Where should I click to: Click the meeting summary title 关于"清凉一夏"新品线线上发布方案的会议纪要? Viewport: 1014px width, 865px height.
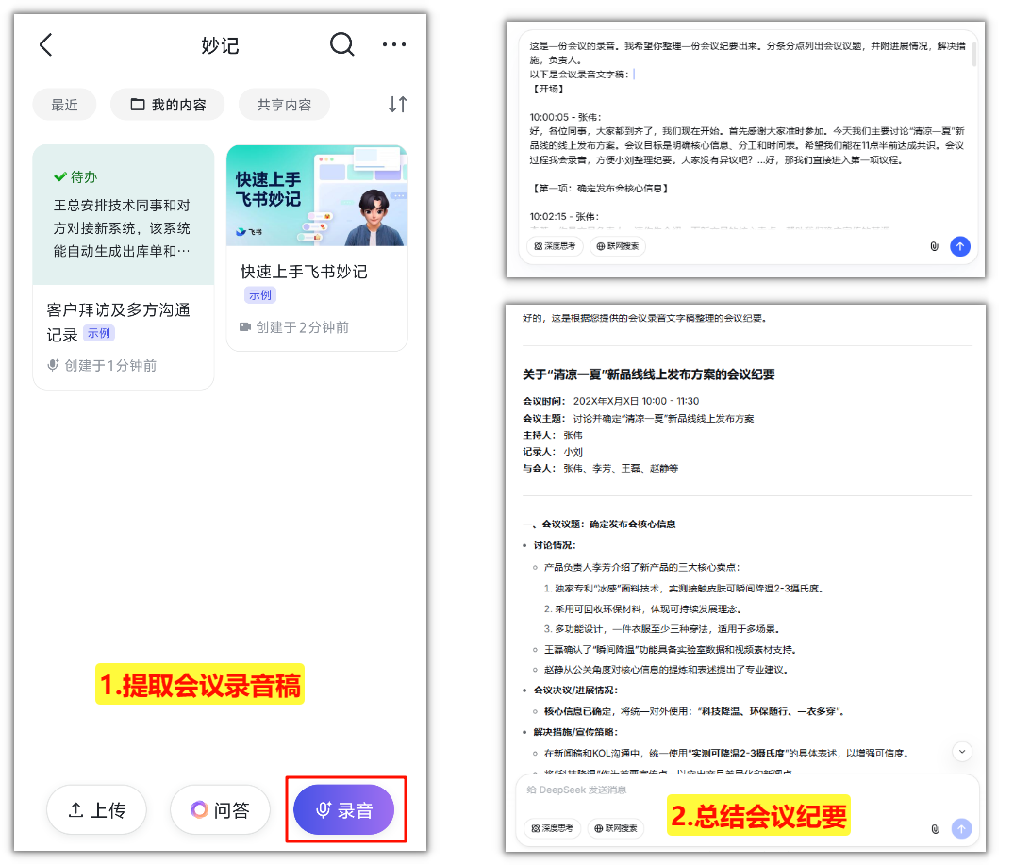(x=649, y=375)
